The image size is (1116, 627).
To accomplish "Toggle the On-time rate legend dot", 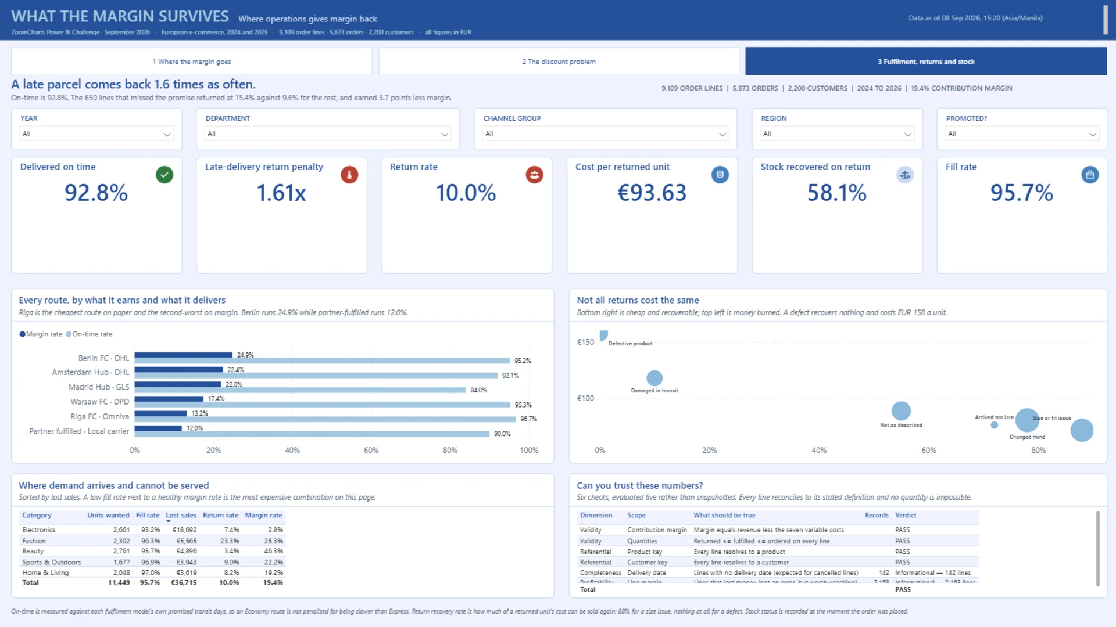I will (69, 334).
